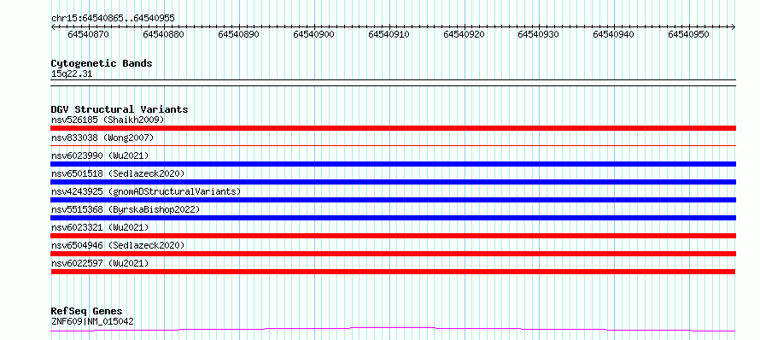Click the right arrow end of ruler
Viewport: 760px width, 340px height.
point(734,27)
